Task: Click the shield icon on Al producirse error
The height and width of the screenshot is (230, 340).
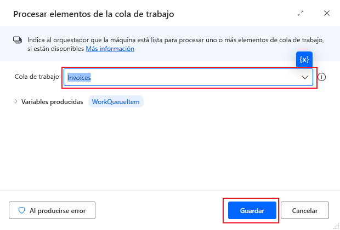Action: pos(22,210)
